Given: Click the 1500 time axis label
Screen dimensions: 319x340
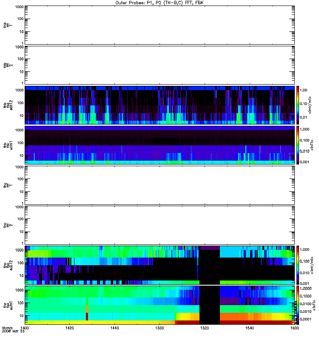Looking at the screenshot, I should click(x=159, y=328).
